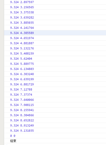Select the "0 0" output line
Image resolution: width=106 pixels, height=145 pixels.
click(55, 136)
